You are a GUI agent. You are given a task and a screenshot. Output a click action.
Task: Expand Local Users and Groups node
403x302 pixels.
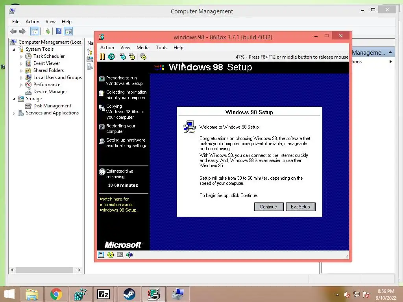point(21,77)
